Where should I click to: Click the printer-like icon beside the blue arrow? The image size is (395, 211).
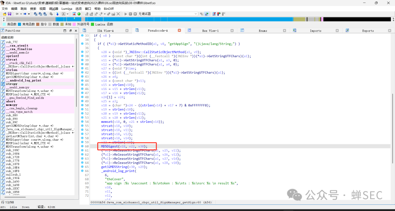(51, 14)
